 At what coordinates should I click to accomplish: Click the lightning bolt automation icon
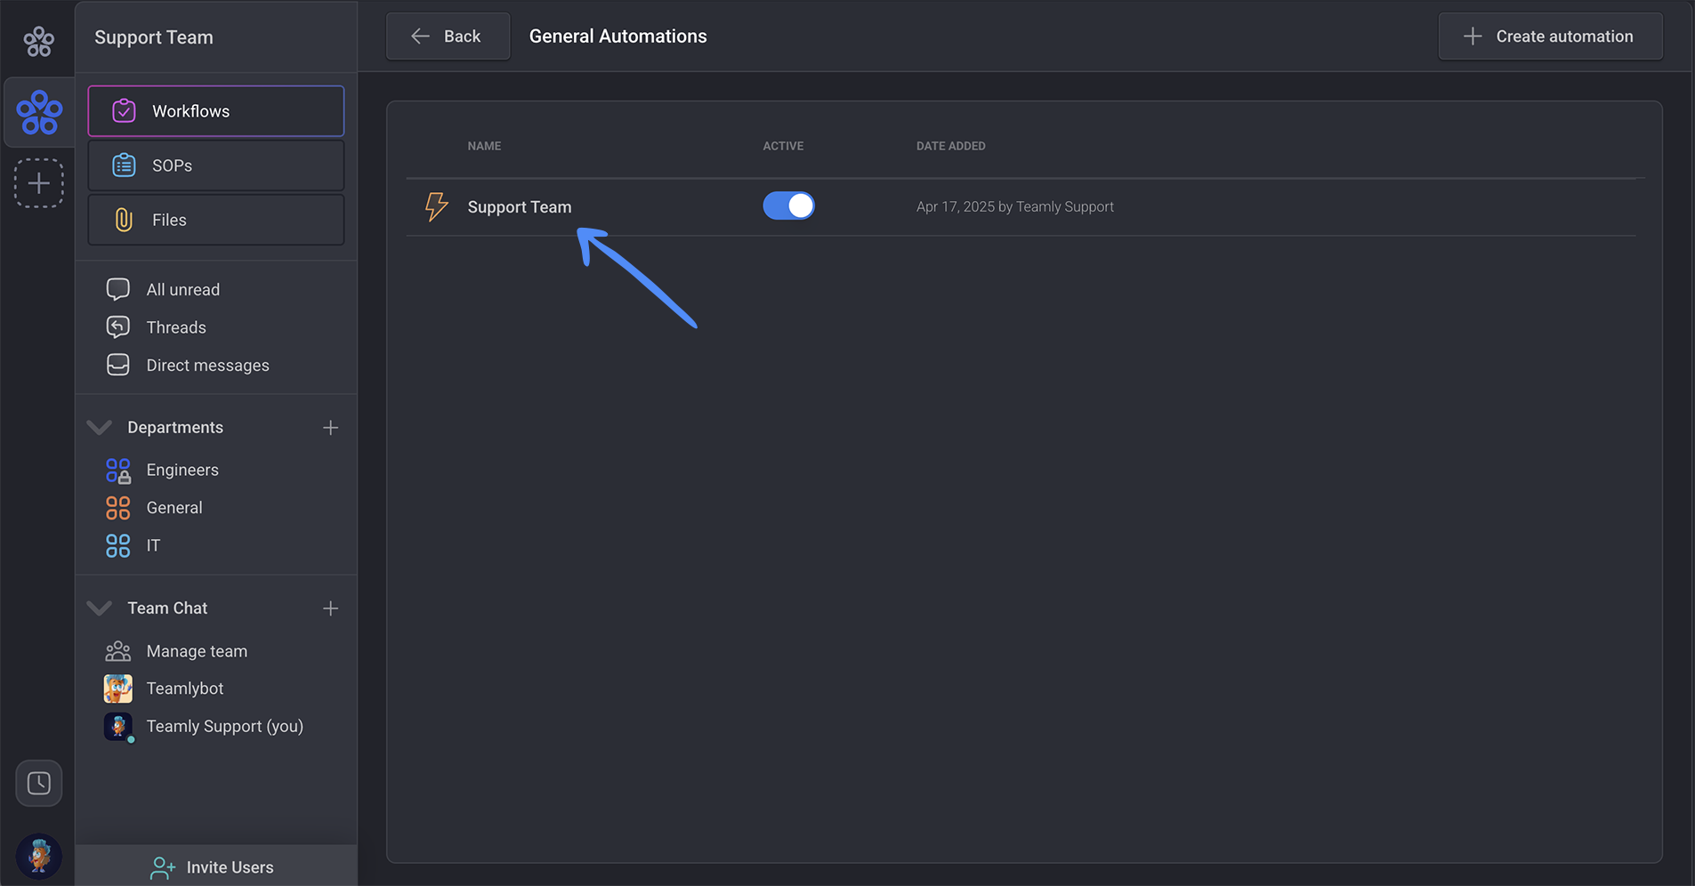click(x=436, y=206)
